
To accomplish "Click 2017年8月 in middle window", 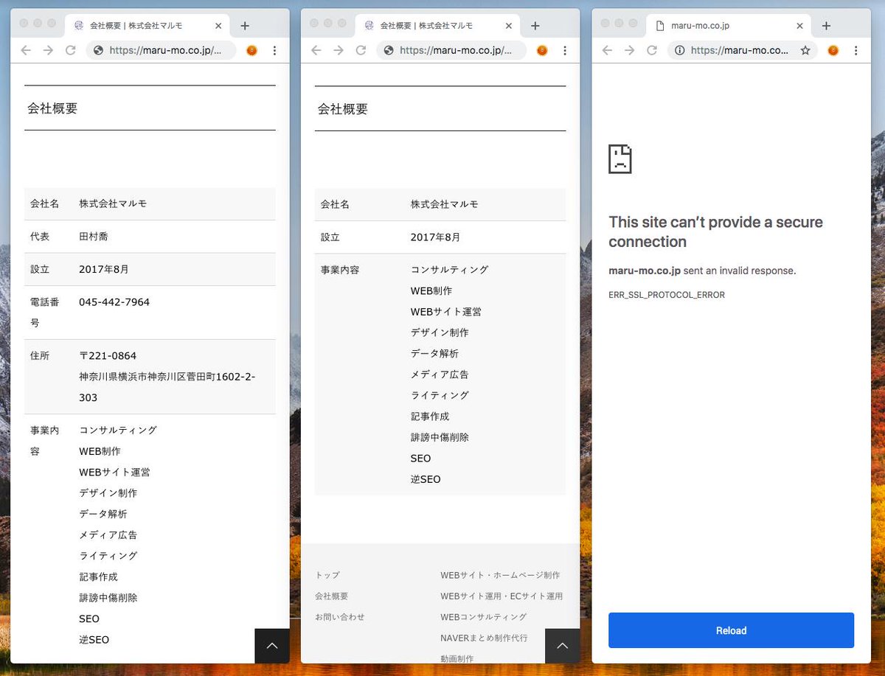I will (x=435, y=237).
